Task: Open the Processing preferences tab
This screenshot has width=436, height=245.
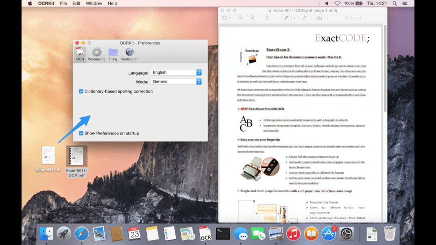Action: tap(97, 54)
